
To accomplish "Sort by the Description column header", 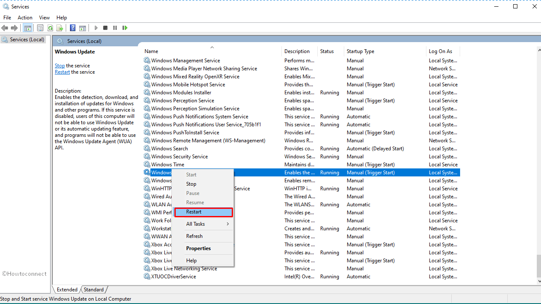I will (x=300, y=51).
